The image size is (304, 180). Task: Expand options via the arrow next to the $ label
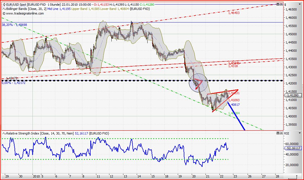300,4
